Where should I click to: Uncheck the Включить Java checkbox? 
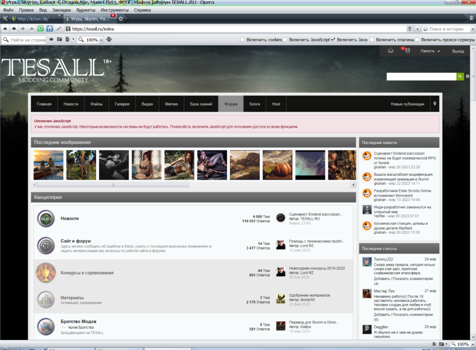(x=333, y=40)
